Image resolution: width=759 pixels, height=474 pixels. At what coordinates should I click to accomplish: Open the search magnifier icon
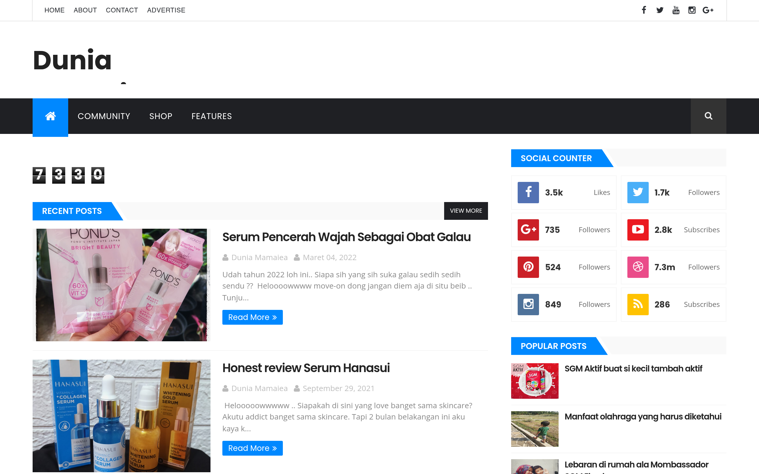708,116
